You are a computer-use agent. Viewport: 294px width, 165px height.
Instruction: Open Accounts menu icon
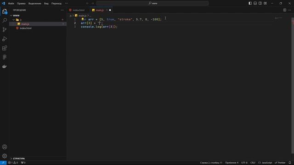click(x=5, y=147)
